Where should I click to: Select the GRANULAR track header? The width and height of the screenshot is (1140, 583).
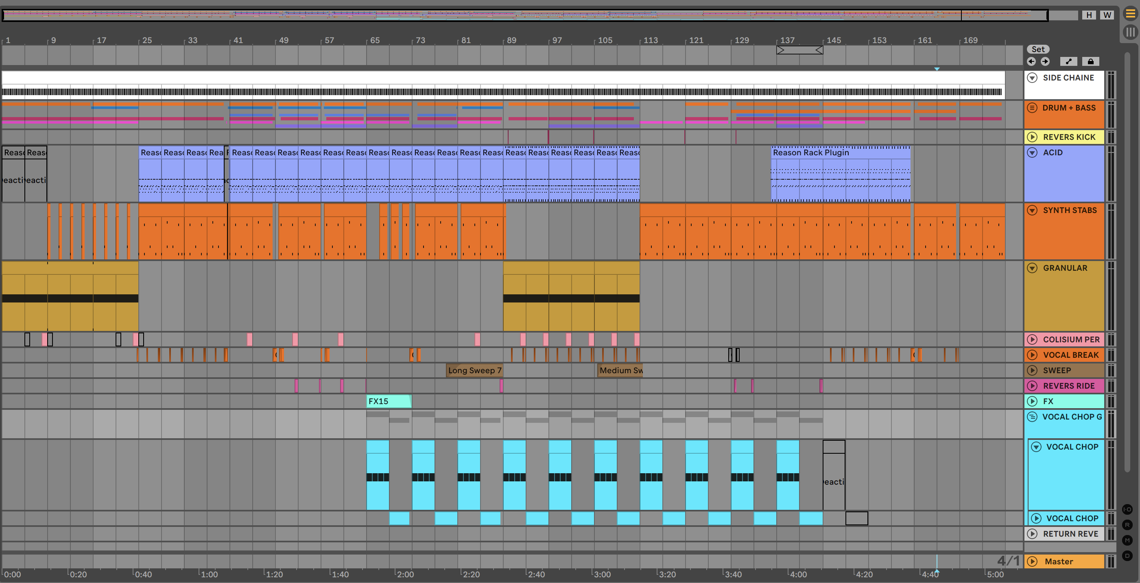coord(1064,296)
